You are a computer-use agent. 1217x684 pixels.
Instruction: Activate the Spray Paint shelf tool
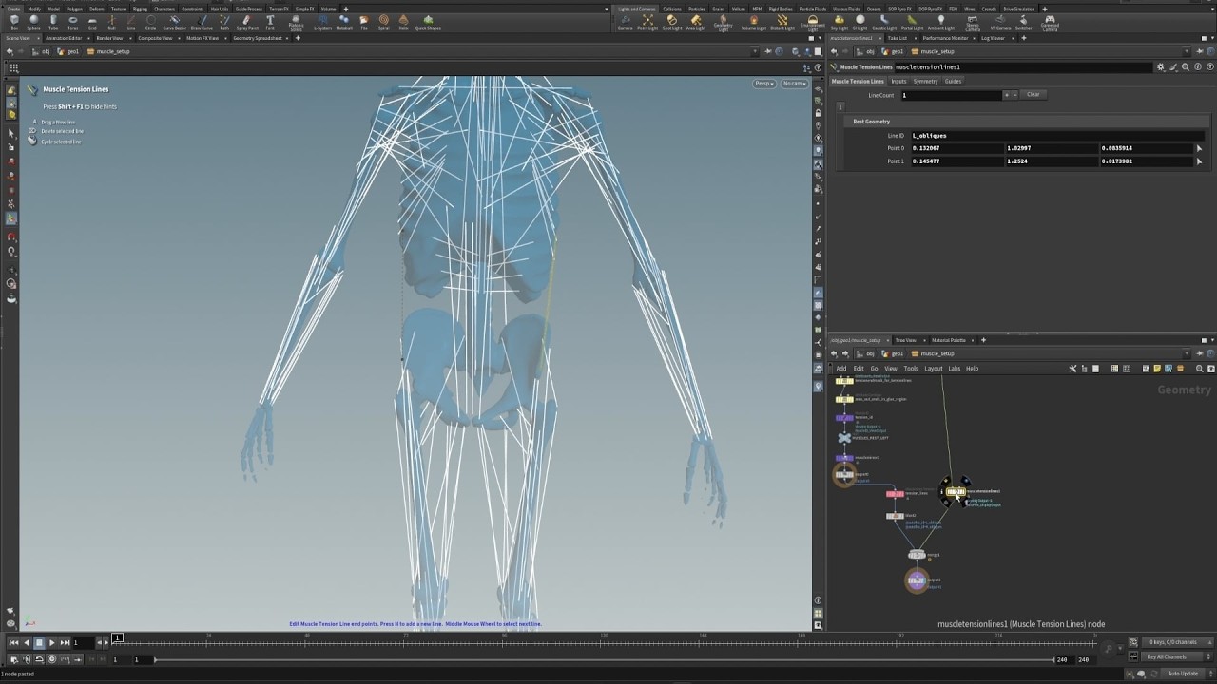coord(247,22)
